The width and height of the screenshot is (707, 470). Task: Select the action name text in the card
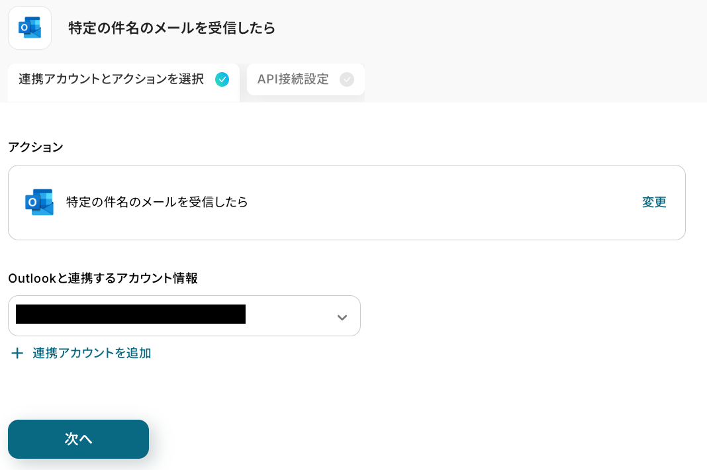pyautogui.click(x=157, y=203)
